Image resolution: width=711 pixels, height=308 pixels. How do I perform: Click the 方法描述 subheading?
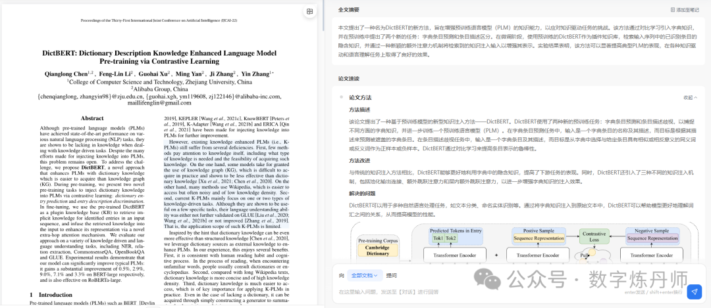pyautogui.click(x=360, y=110)
